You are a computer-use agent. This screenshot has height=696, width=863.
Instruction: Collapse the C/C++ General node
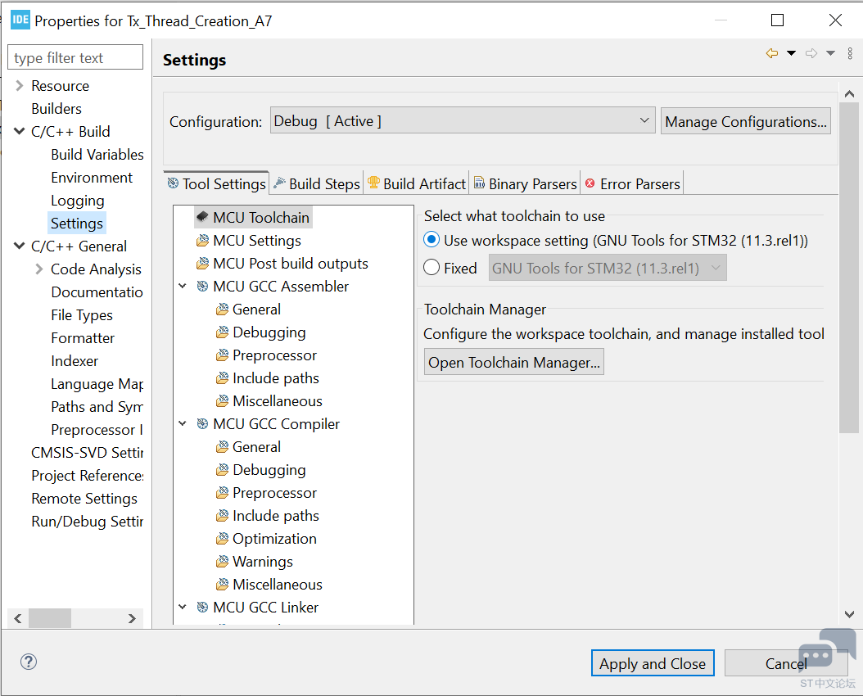(x=20, y=246)
